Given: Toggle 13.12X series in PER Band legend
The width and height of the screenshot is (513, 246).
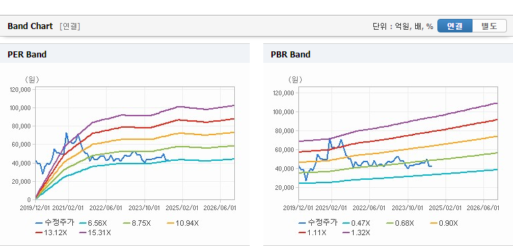Looking at the screenshot, I should 51,232.
